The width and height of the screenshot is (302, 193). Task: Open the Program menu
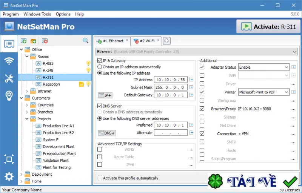pyautogui.click(x=11, y=14)
